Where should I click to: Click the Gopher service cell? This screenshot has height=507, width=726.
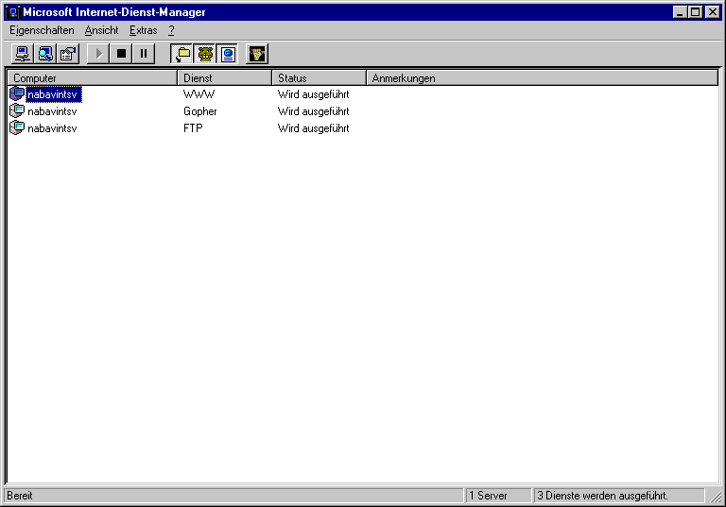[200, 111]
